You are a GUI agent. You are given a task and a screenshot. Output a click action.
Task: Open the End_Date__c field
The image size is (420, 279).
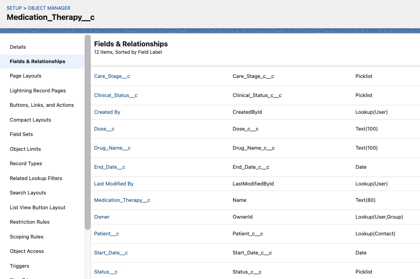[110, 167]
